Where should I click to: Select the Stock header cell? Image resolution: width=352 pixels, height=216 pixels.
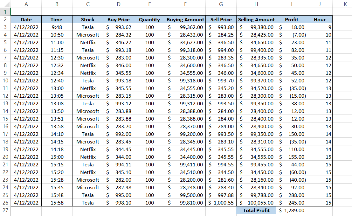[x=88, y=19]
